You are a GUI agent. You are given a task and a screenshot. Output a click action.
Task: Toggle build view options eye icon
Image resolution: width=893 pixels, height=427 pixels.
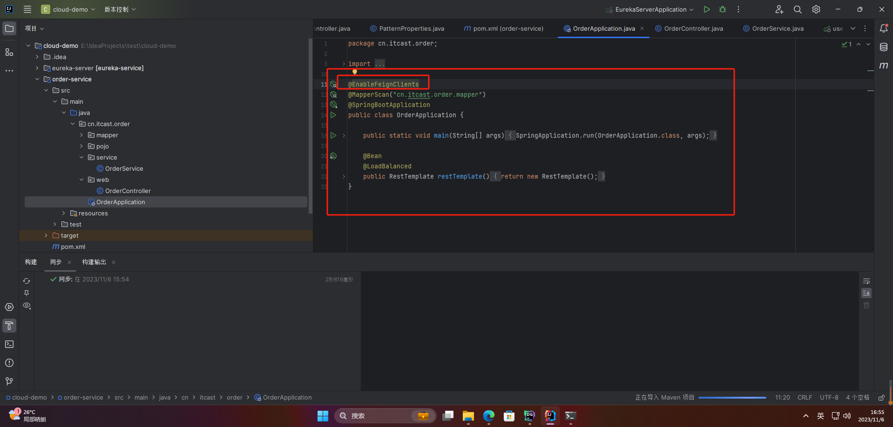pyautogui.click(x=27, y=306)
